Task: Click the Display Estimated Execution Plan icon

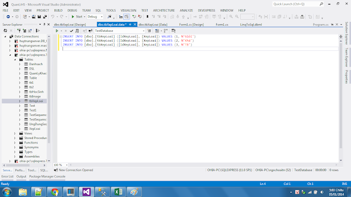Action: tap(77, 31)
